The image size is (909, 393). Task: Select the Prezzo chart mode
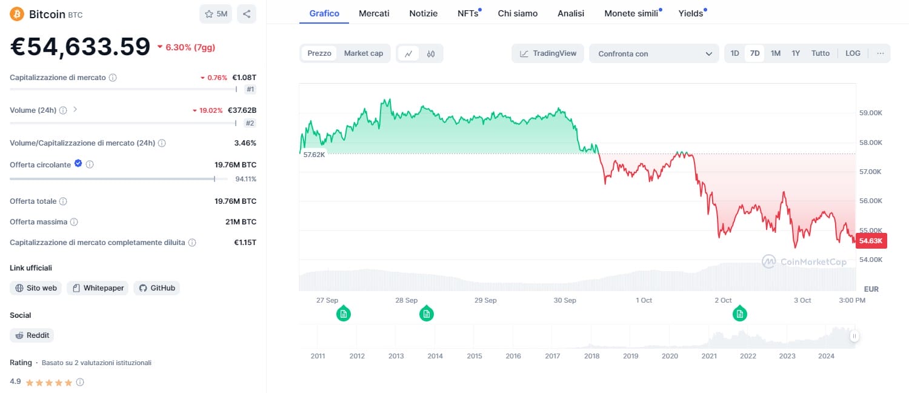coord(319,53)
